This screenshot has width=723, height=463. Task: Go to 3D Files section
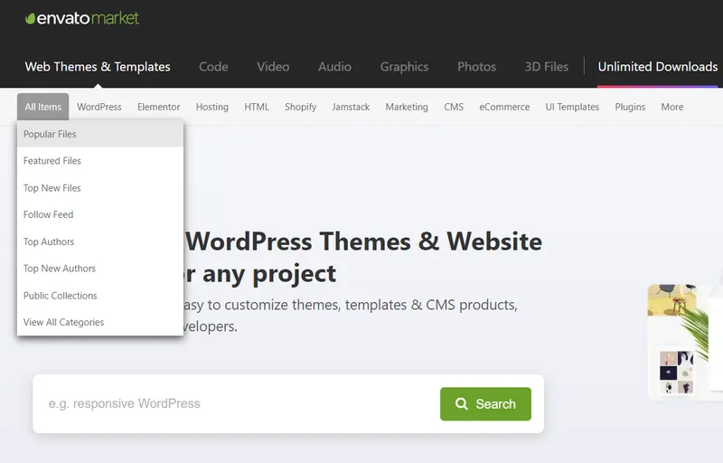click(547, 67)
